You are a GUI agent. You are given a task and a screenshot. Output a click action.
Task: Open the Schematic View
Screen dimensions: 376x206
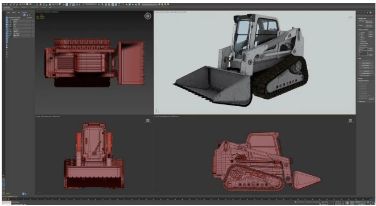119,5
